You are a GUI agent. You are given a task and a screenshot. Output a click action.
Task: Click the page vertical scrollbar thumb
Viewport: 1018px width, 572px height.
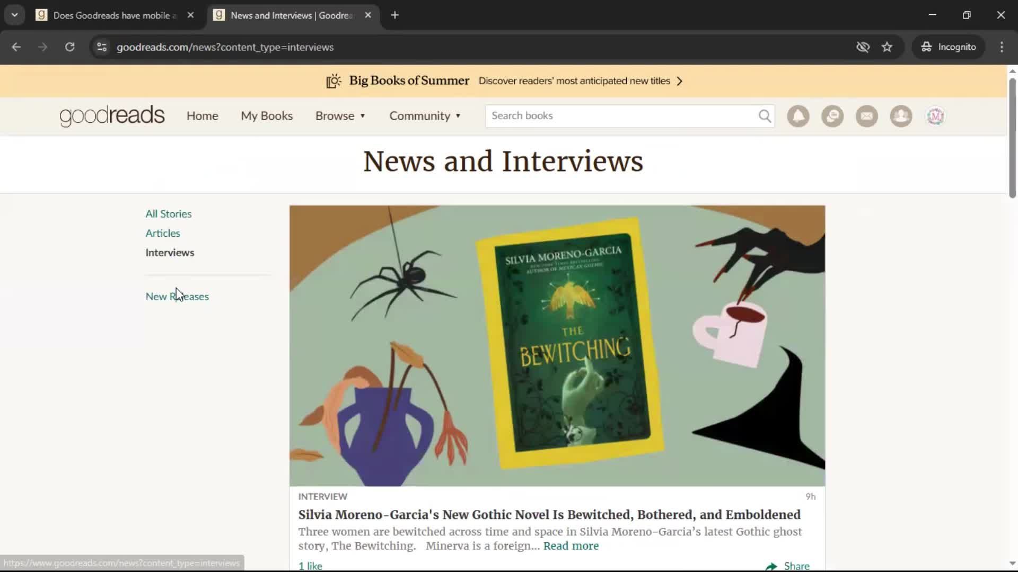(x=1012, y=138)
